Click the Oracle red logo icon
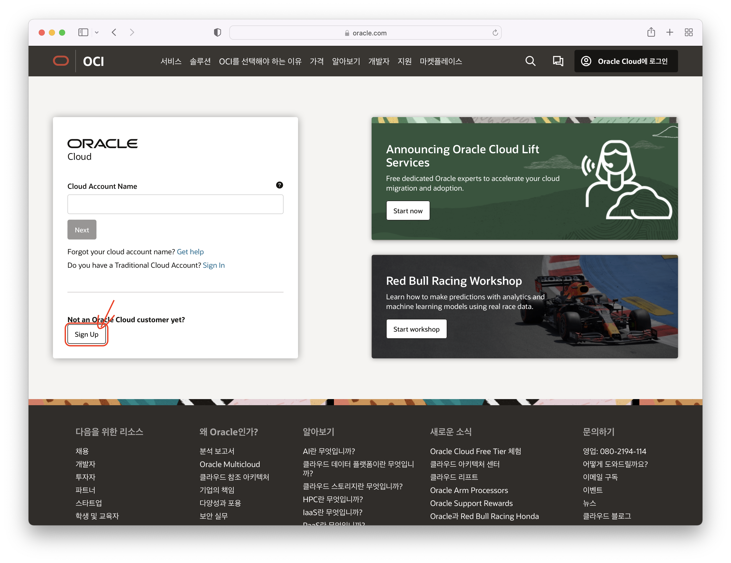Image resolution: width=731 pixels, height=563 pixels. [61, 61]
